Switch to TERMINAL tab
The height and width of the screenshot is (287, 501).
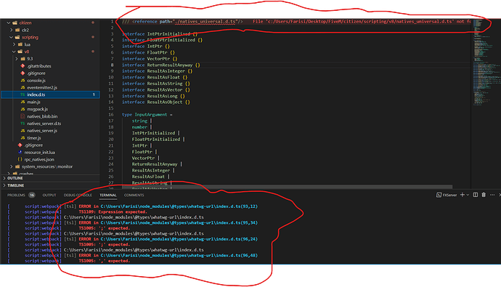(108, 195)
